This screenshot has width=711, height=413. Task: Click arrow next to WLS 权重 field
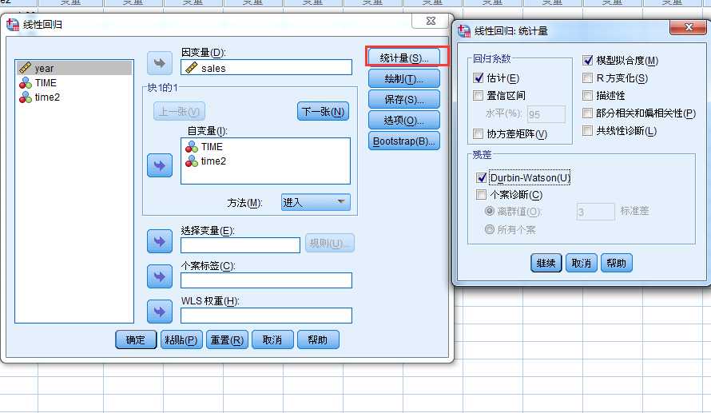(x=160, y=312)
